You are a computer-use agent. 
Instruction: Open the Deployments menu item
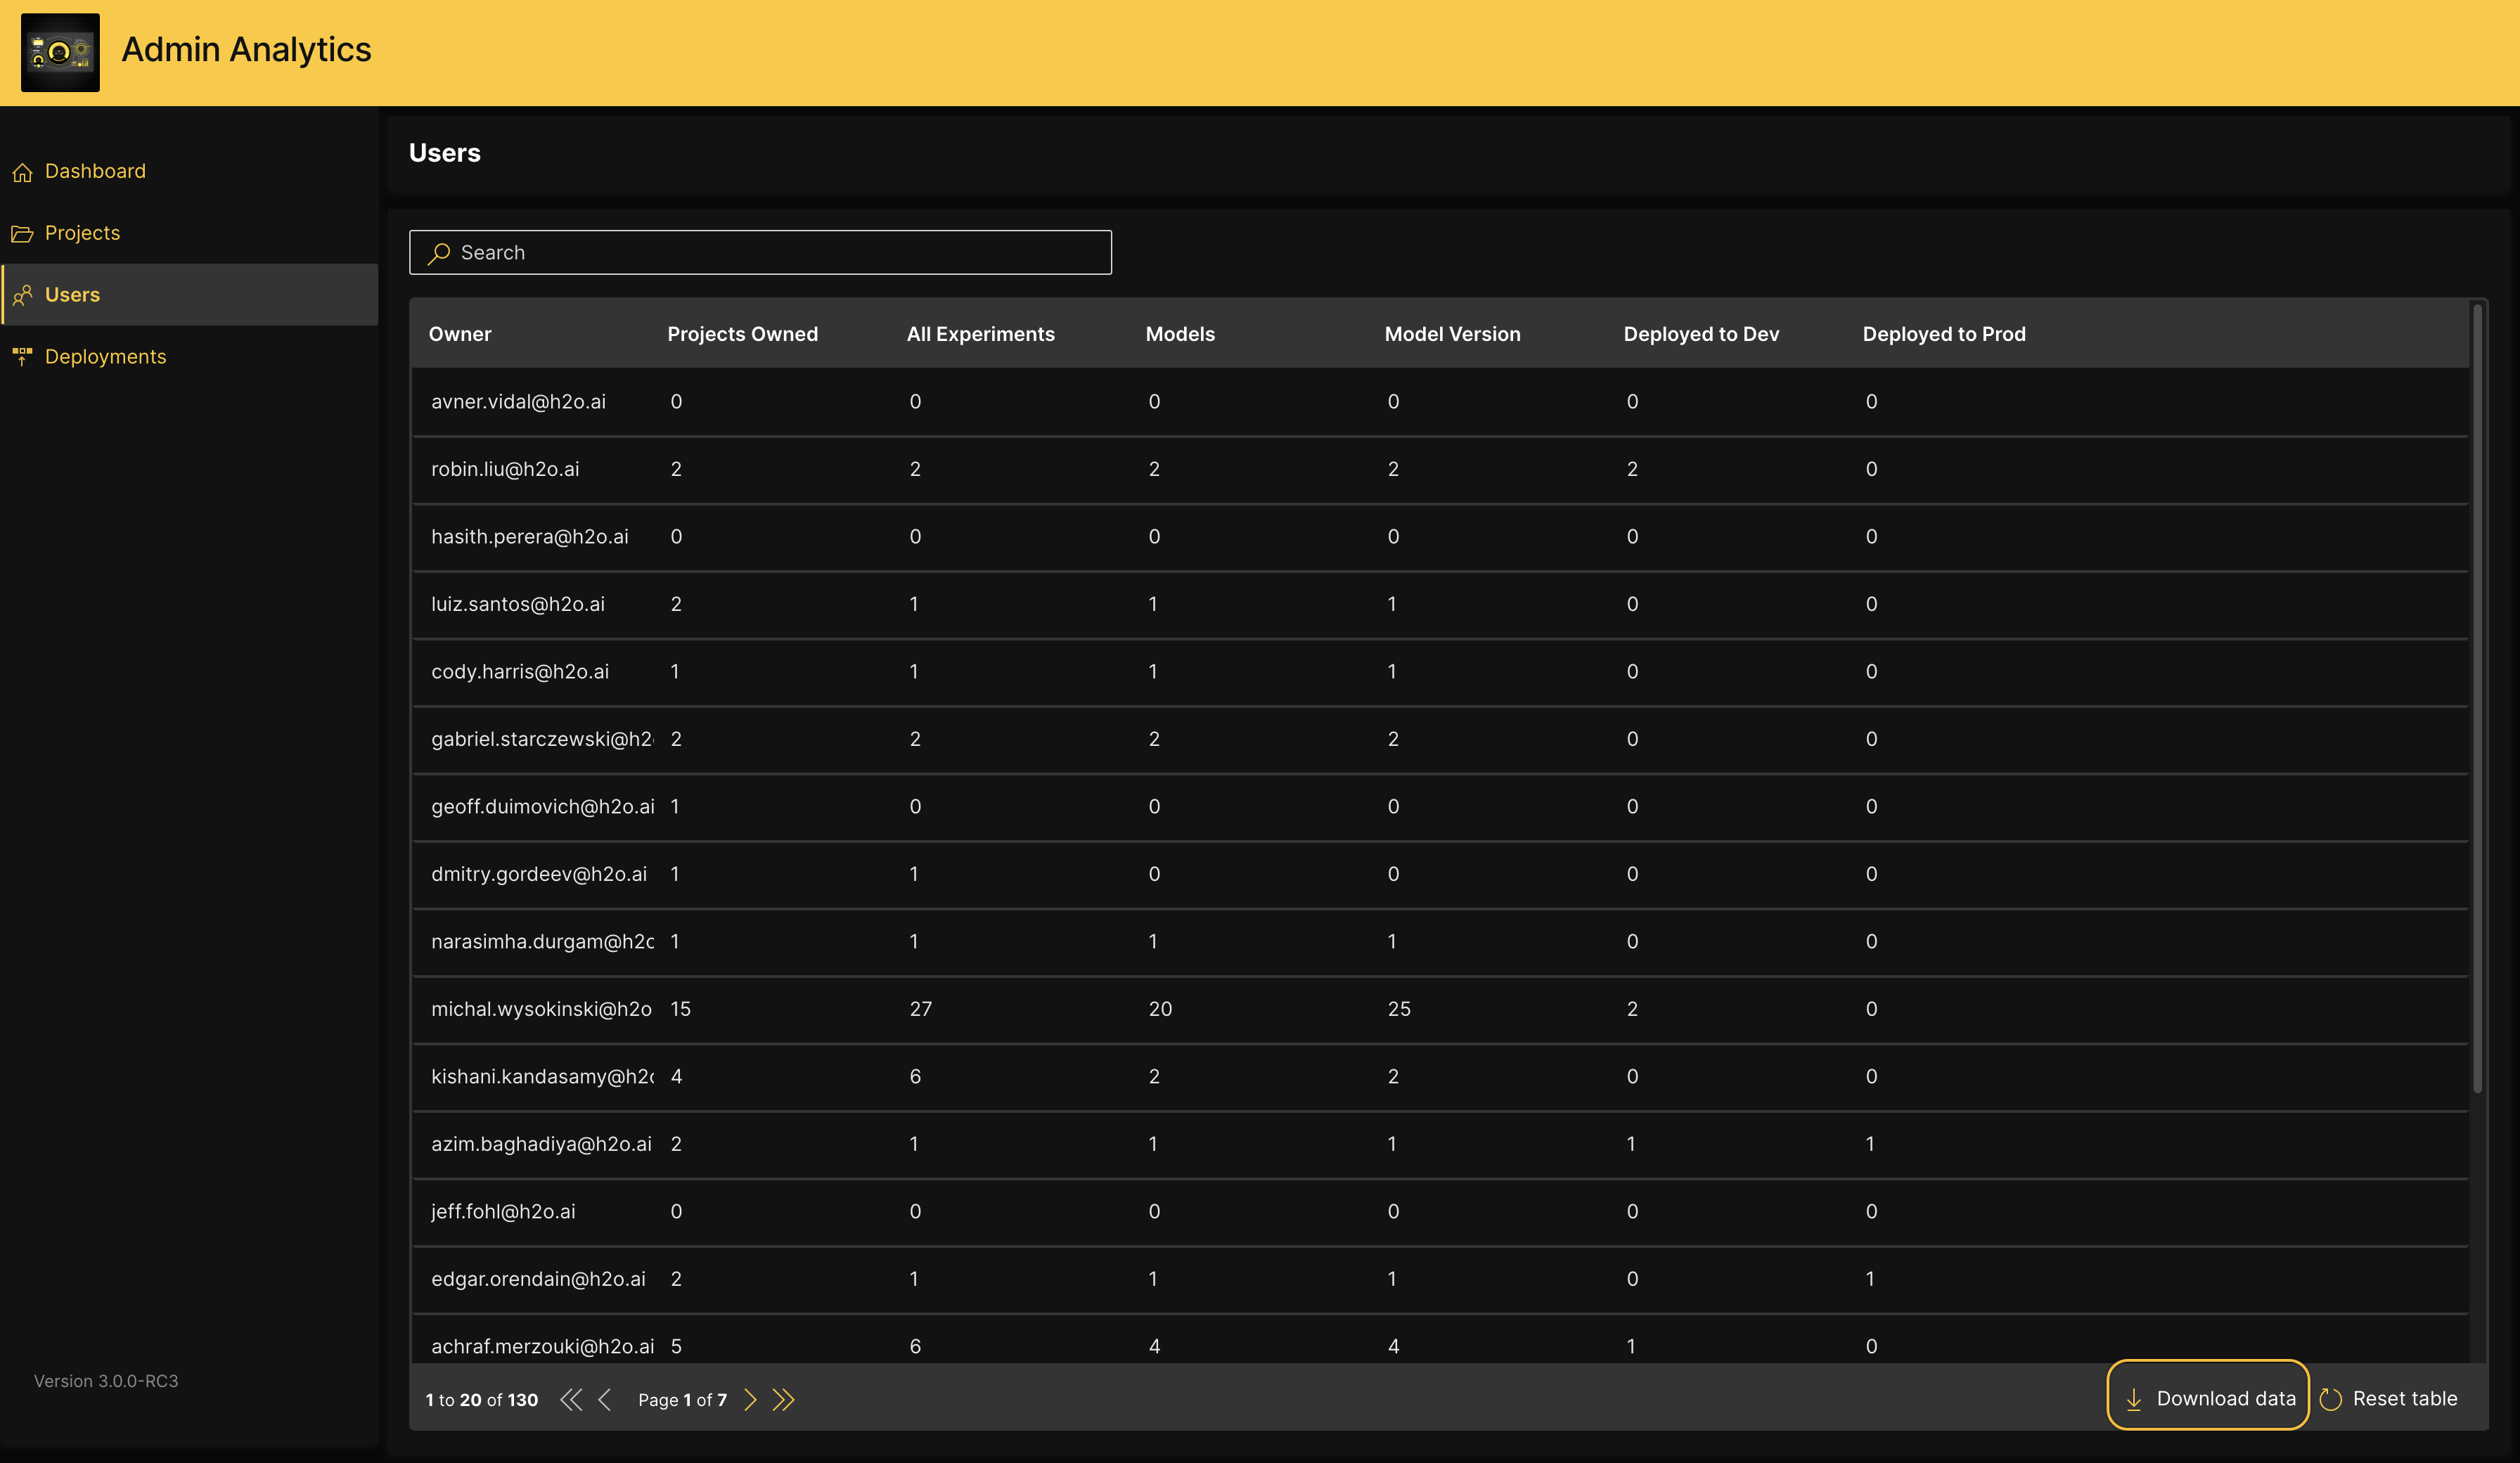pos(105,357)
